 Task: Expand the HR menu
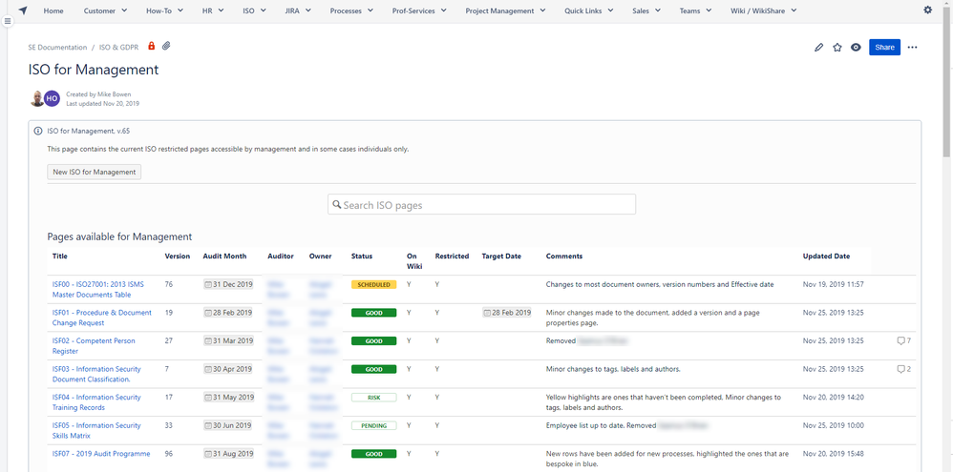click(213, 10)
